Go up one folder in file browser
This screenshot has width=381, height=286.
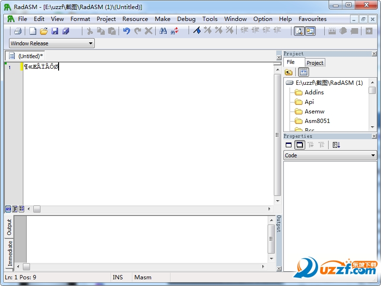click(289, 72)
